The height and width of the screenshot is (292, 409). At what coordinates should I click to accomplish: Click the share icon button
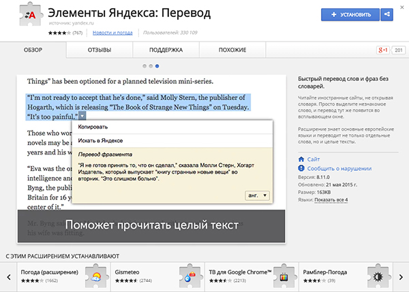click(x=387, y=14)
